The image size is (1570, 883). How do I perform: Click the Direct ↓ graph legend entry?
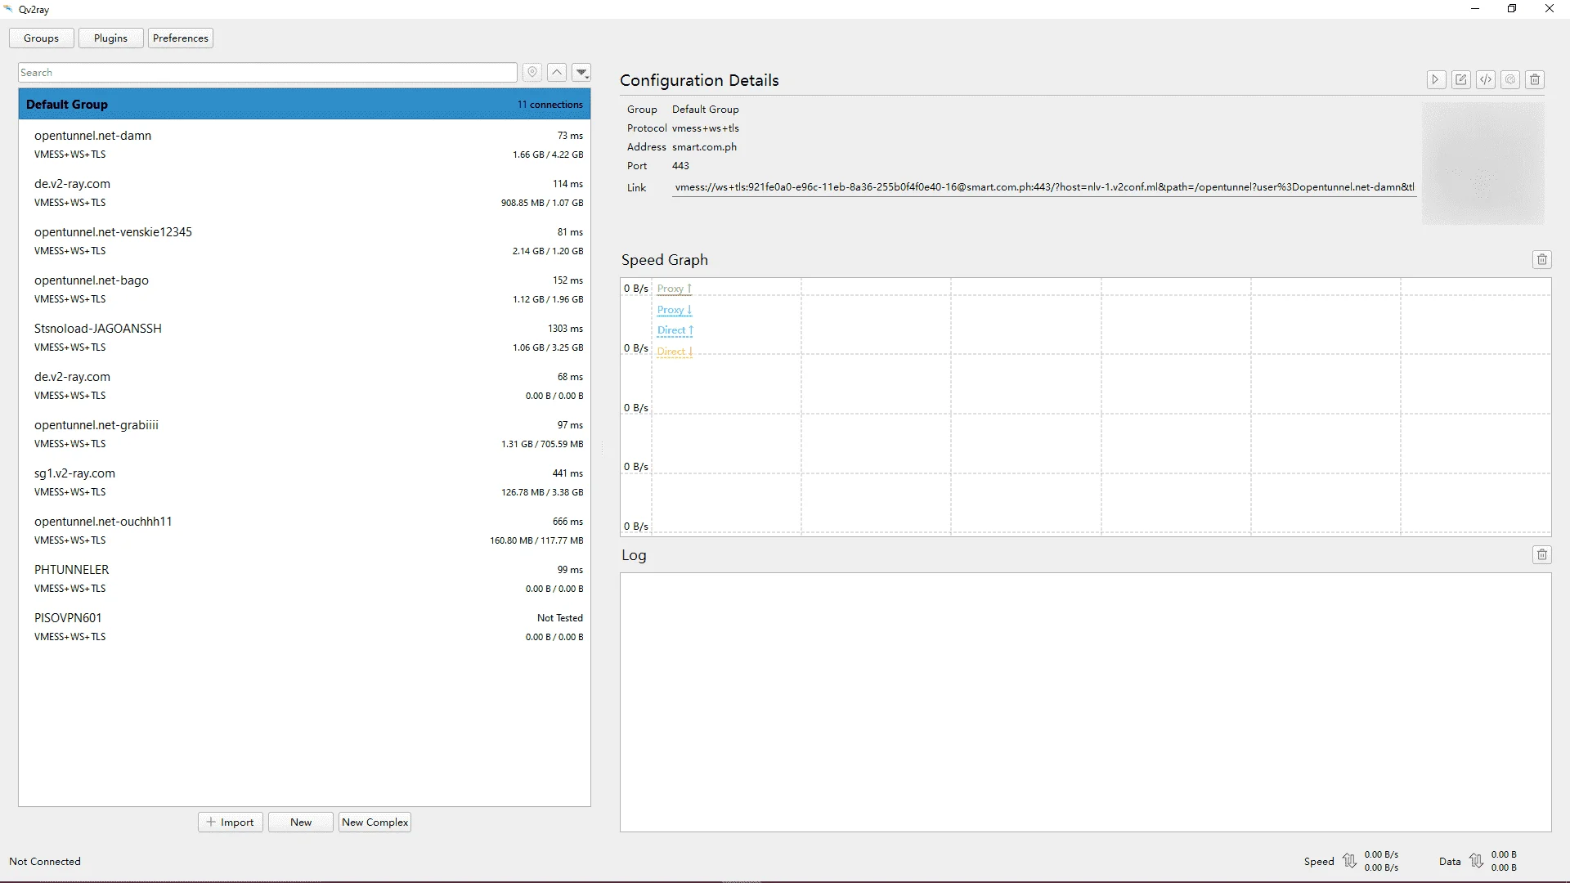675,352
